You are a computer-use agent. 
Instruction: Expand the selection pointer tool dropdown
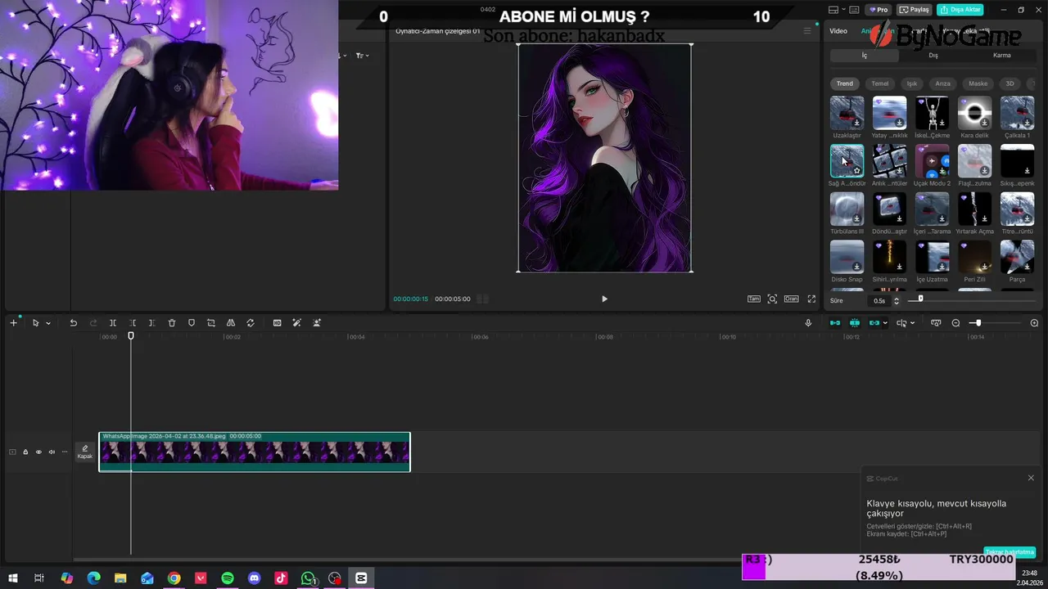pyautogui.click(x=48, y=323)
